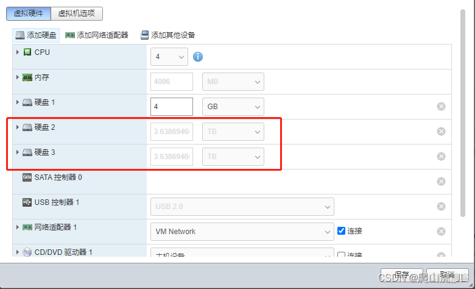Remove USB 控制器 1 with X icon

click(x=441, y=207)
